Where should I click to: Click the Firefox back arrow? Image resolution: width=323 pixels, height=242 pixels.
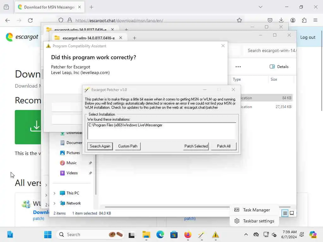8,20
